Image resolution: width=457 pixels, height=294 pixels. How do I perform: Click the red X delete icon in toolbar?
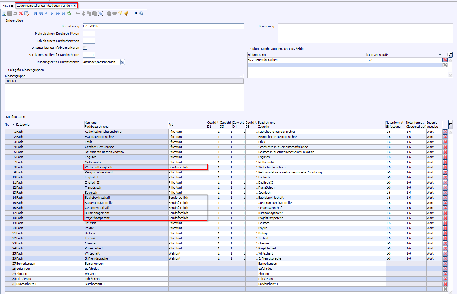pos(21,13)
